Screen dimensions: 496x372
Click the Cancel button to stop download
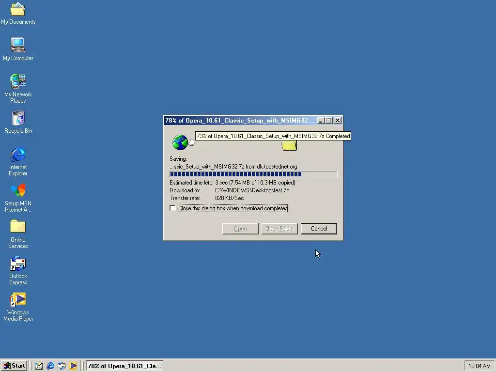[x=319, y=229]
